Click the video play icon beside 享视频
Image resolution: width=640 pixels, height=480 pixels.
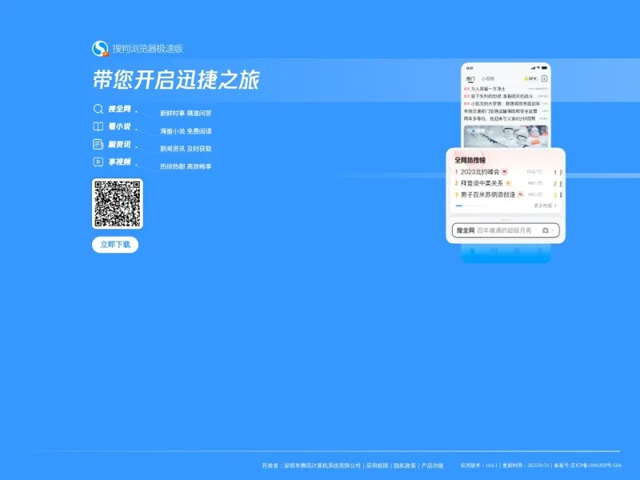[x=98, y=162]
